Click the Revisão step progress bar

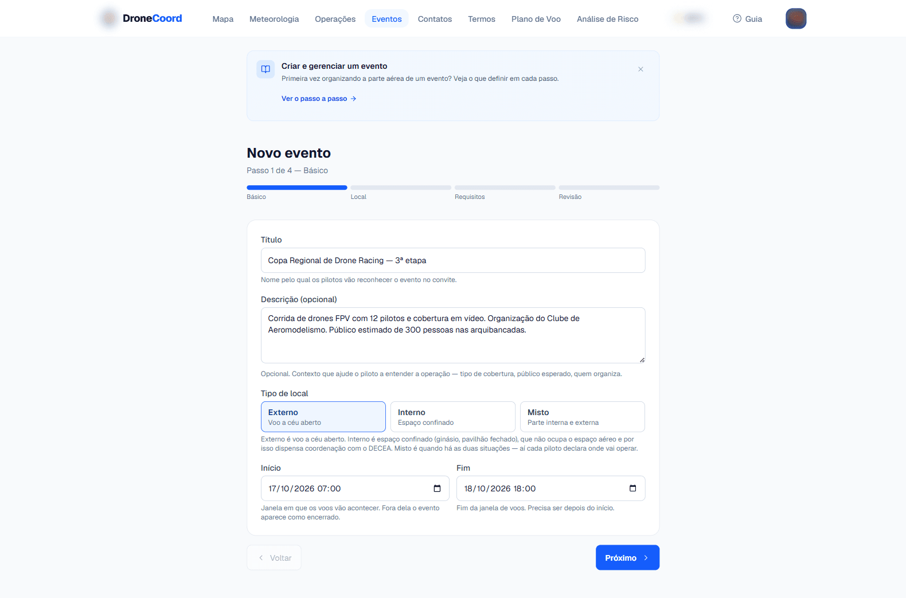609,187
